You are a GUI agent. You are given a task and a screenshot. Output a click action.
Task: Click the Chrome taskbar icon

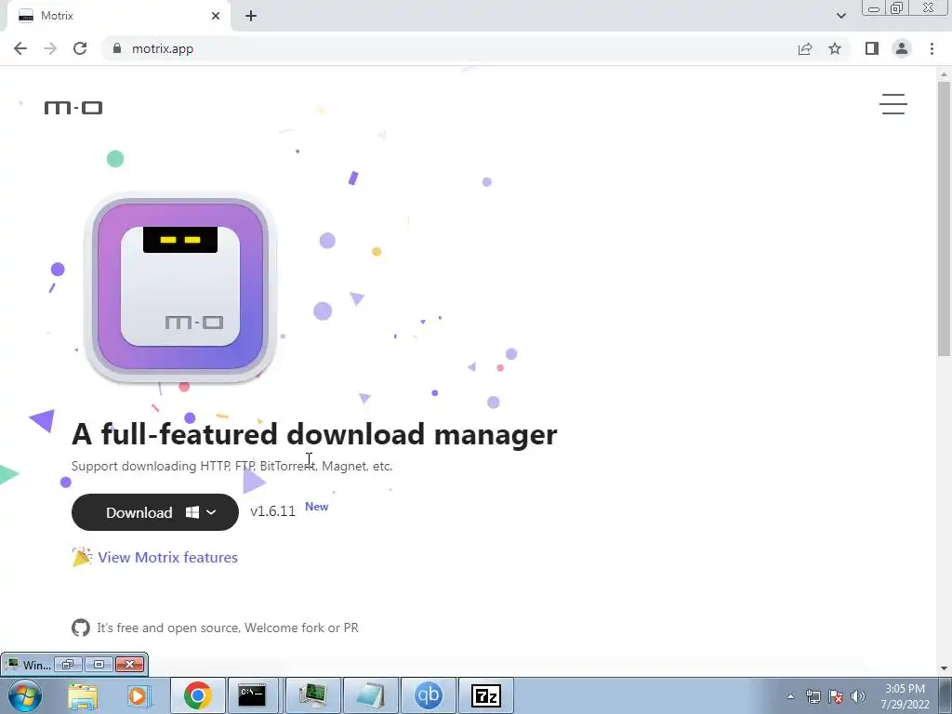point(197,695)
